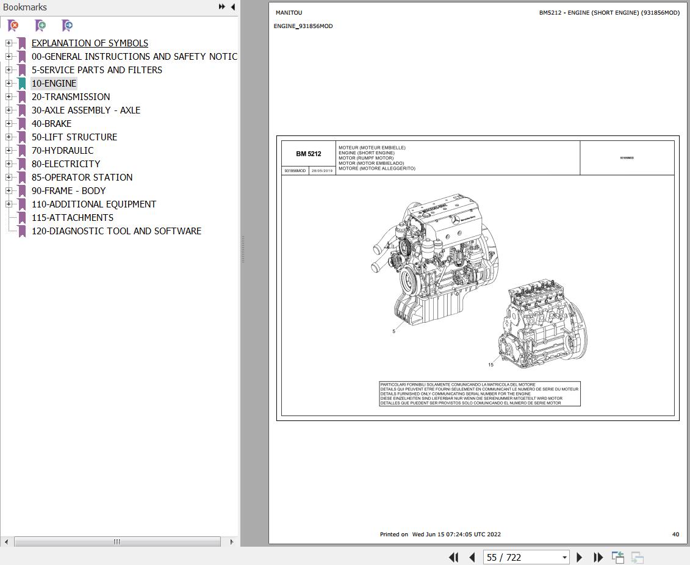Open the 80-ELECTRICITY bookmark
The width and height of the screenshot is (690, 565).
click(66, 164)
